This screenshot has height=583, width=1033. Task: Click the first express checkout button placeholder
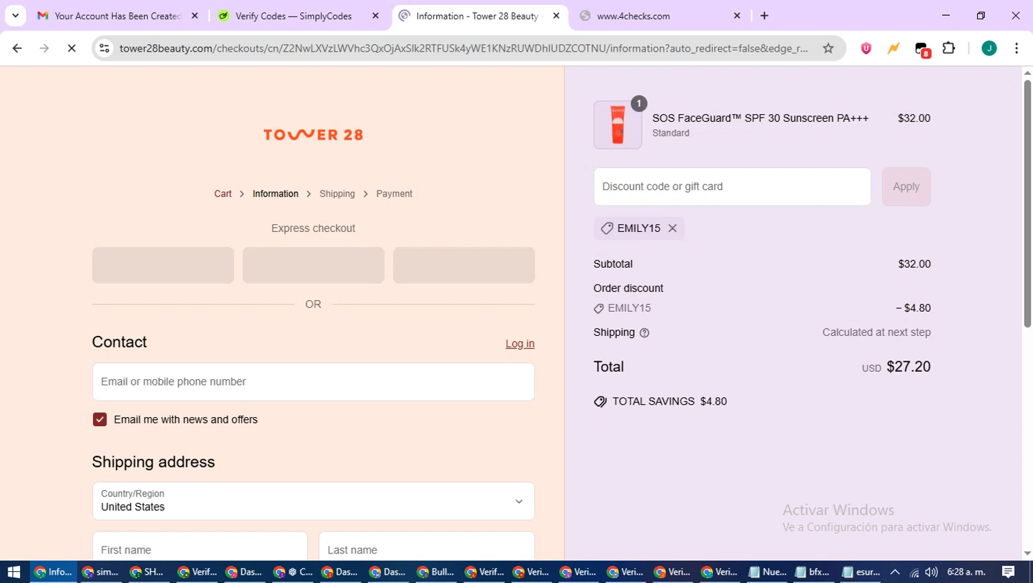pos(163,266)
